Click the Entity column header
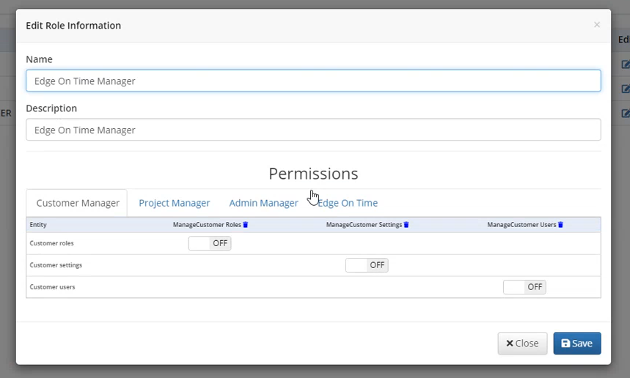The image size is (630, 378). pos(38,225)
